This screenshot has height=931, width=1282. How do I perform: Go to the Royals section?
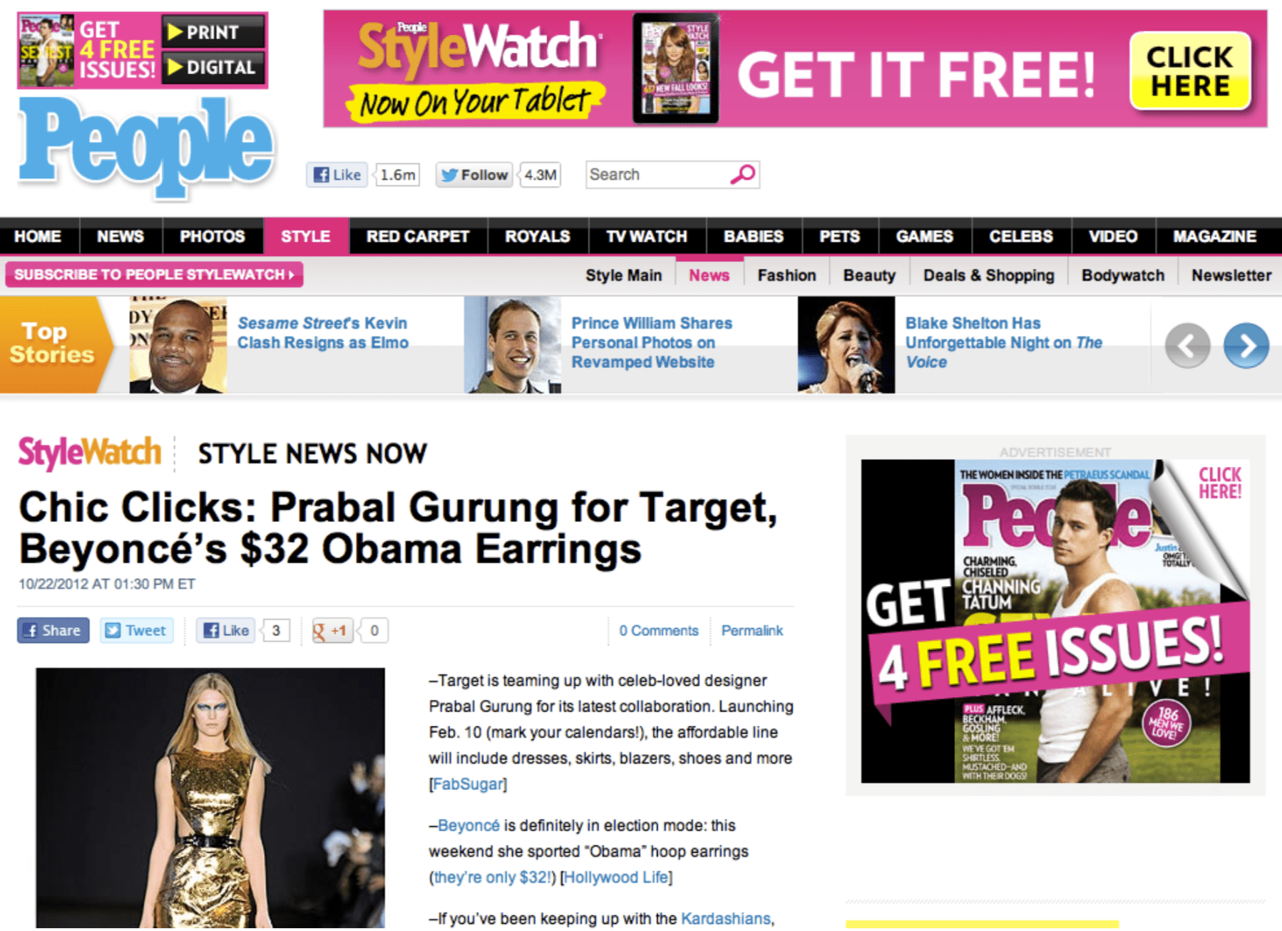(537, 237)
